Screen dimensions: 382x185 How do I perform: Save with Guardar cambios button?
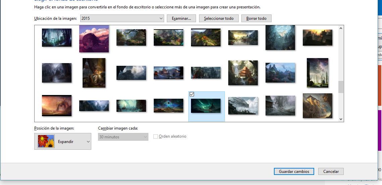tap(294, 171)
